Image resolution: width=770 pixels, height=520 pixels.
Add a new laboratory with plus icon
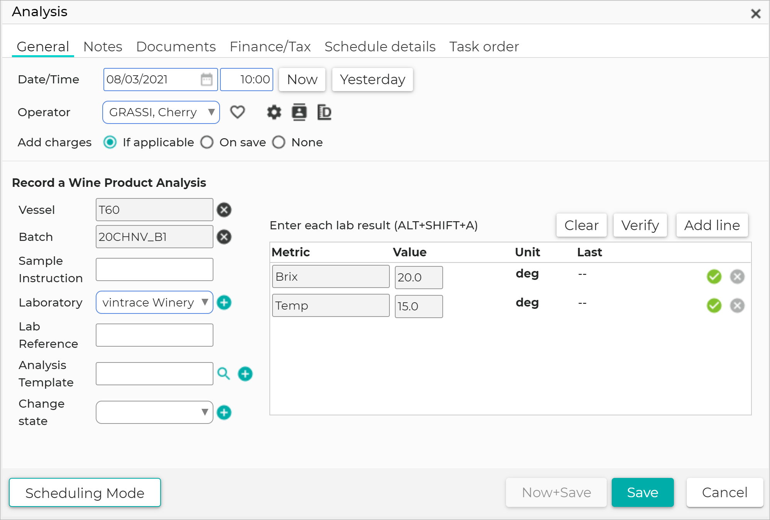pyautogui.click(x=224, y=302)
